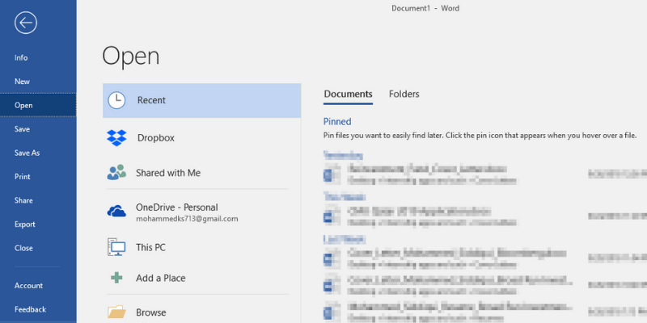The height and width of the screenshot is (323, 647).
Task: Click the Recent clock icon
Action: (x=116, y=100)
